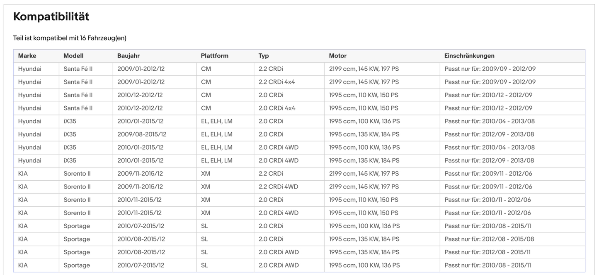Select the Typ column header

tap(264, 56)
